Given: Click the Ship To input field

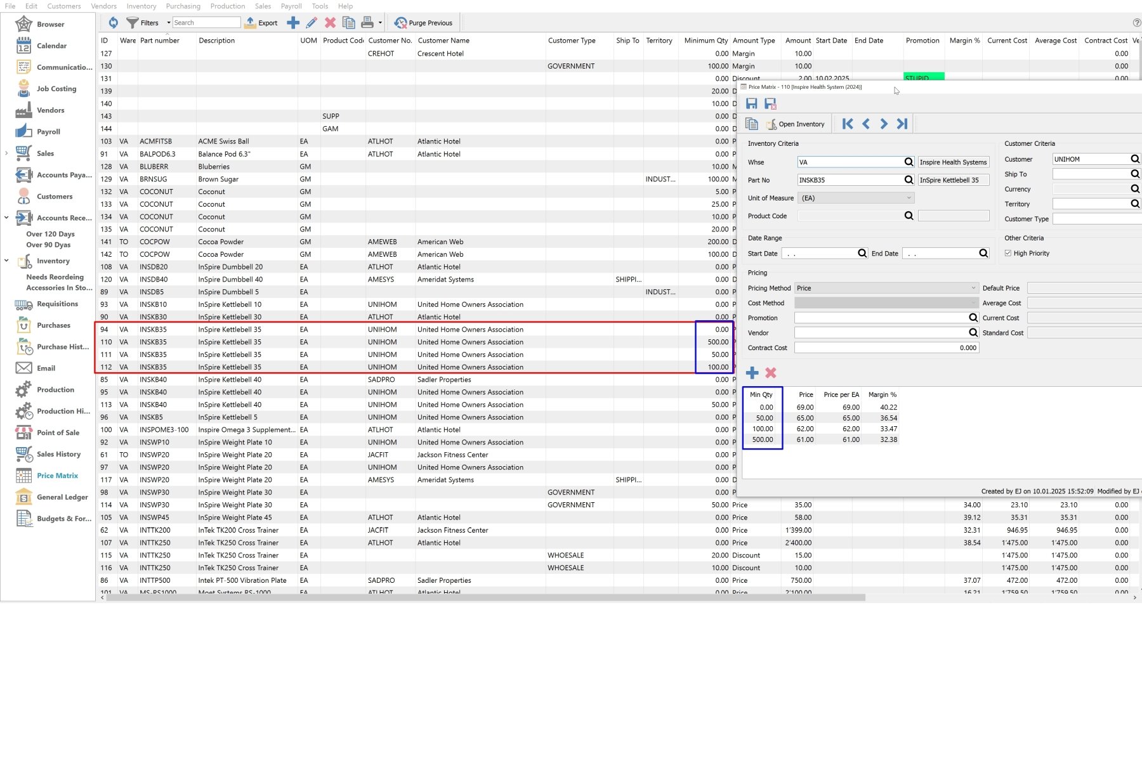Looking at the screenshot, I should pyautogui.click(x=1091, y=174).
